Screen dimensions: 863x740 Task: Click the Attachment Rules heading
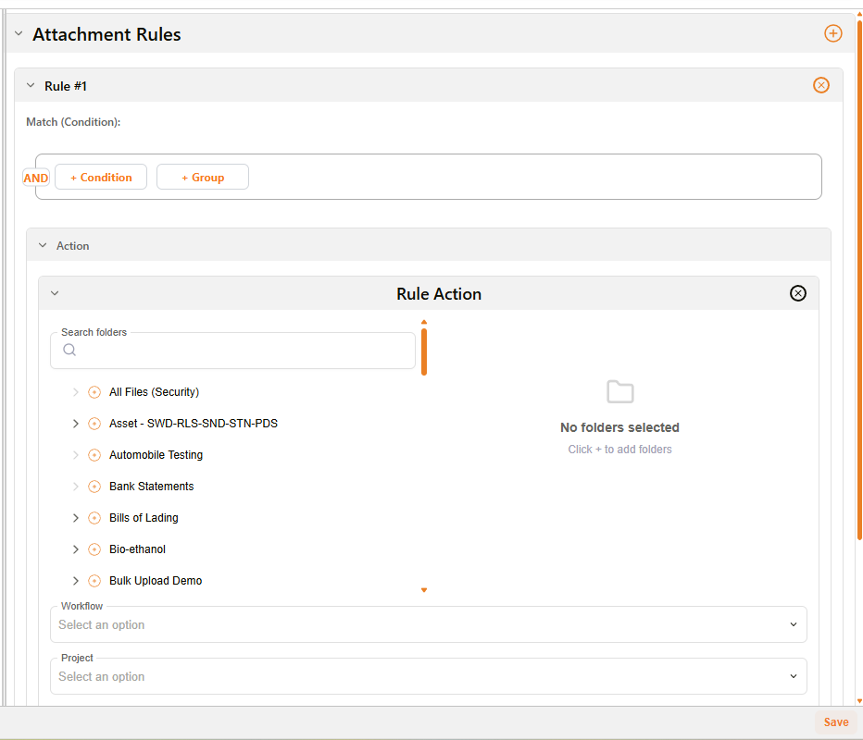(106, 34)
